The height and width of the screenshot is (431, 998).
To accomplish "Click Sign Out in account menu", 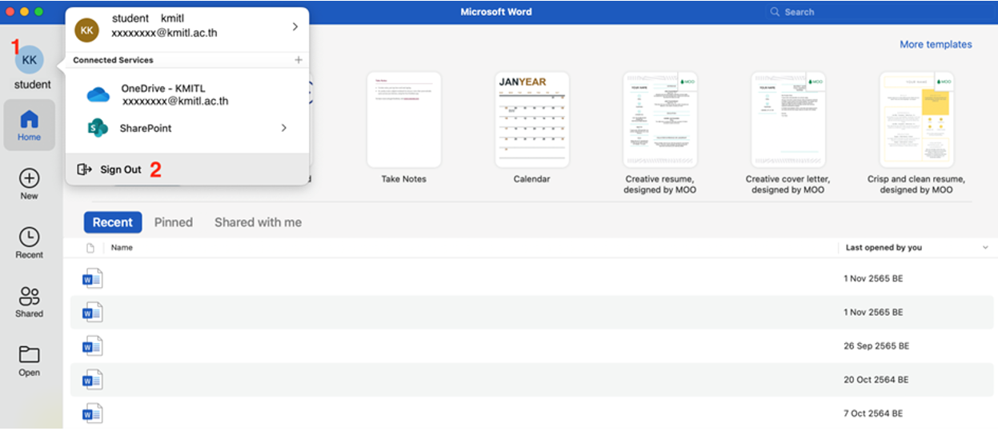I will pos(120,170).
